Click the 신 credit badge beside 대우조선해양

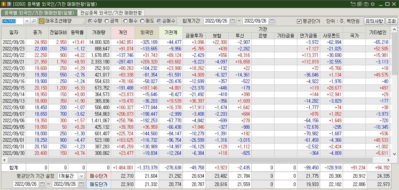click(42, 21)
